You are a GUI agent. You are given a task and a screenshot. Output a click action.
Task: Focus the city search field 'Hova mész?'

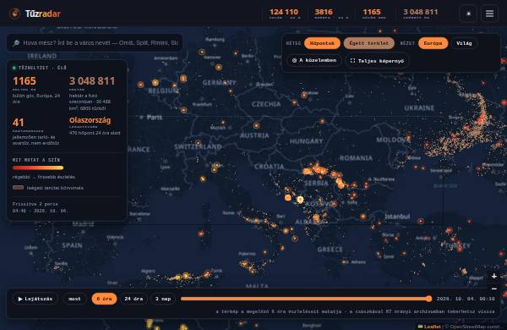point(95,43)
